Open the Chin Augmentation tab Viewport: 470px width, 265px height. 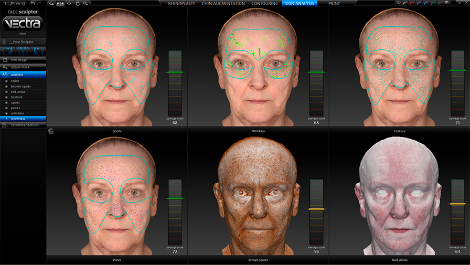click(x=223, y=3)
